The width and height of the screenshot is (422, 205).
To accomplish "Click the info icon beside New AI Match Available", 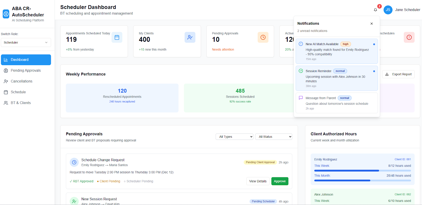I will tap(301, 44).
